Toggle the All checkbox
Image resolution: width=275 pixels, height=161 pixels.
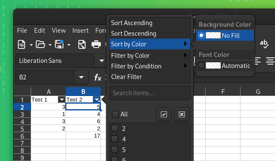point(115,114)
